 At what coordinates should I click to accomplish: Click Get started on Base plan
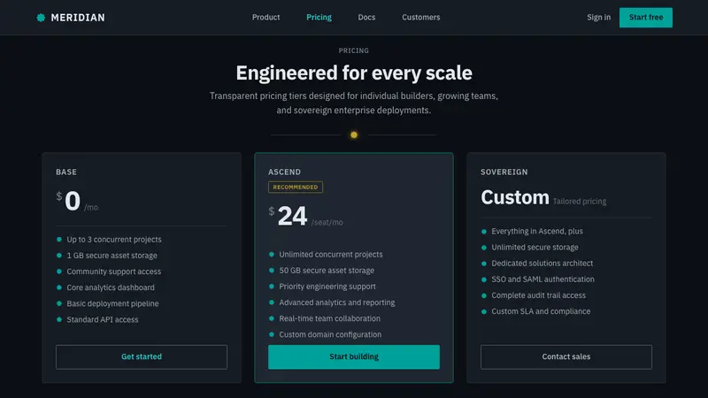pyautogui.click(x=142, y=357)
